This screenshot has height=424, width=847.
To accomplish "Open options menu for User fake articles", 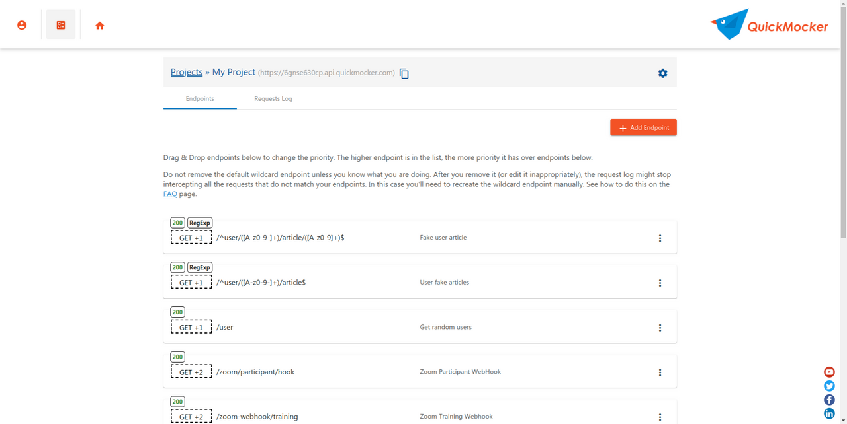I will pos(660,283).
